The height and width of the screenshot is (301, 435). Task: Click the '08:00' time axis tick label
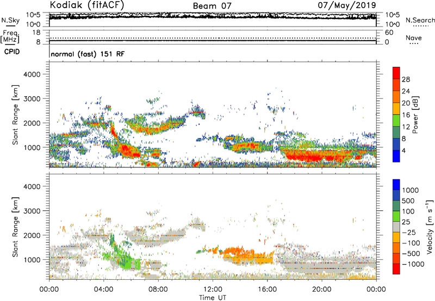coord(158,290)
